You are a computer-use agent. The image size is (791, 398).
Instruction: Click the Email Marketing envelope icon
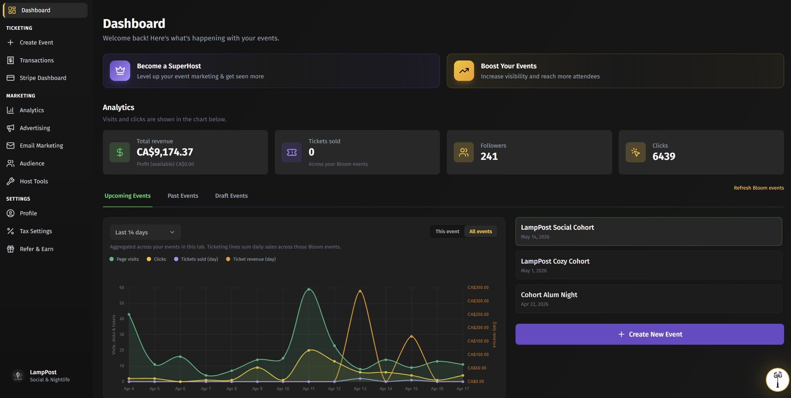tap(10, 145)
